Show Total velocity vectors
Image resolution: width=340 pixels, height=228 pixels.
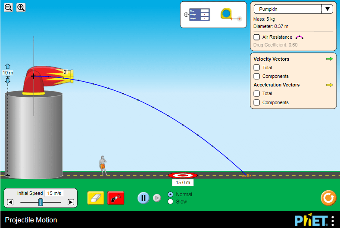257,68
